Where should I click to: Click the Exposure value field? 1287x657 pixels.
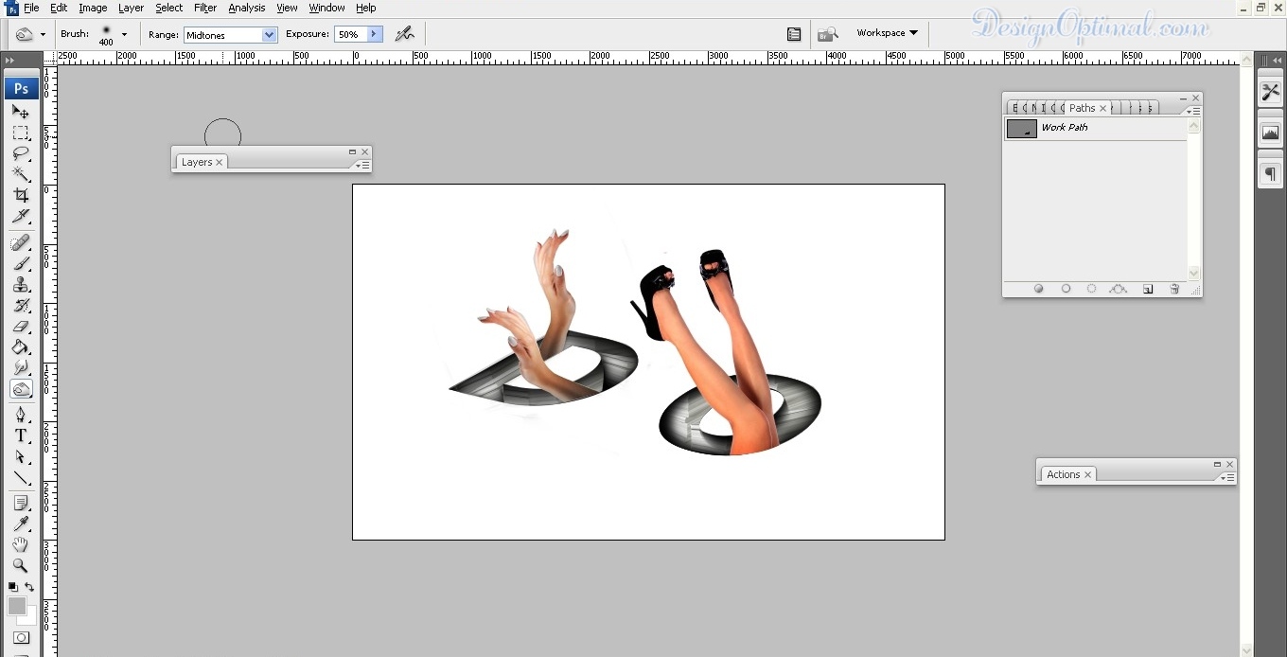[349, 34]
